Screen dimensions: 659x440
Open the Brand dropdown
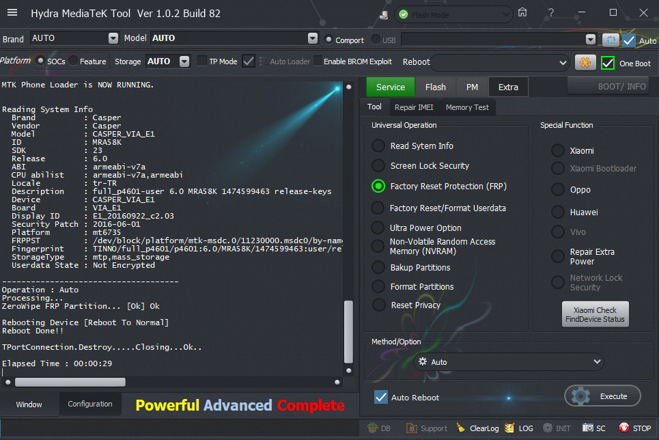(113, 38)
